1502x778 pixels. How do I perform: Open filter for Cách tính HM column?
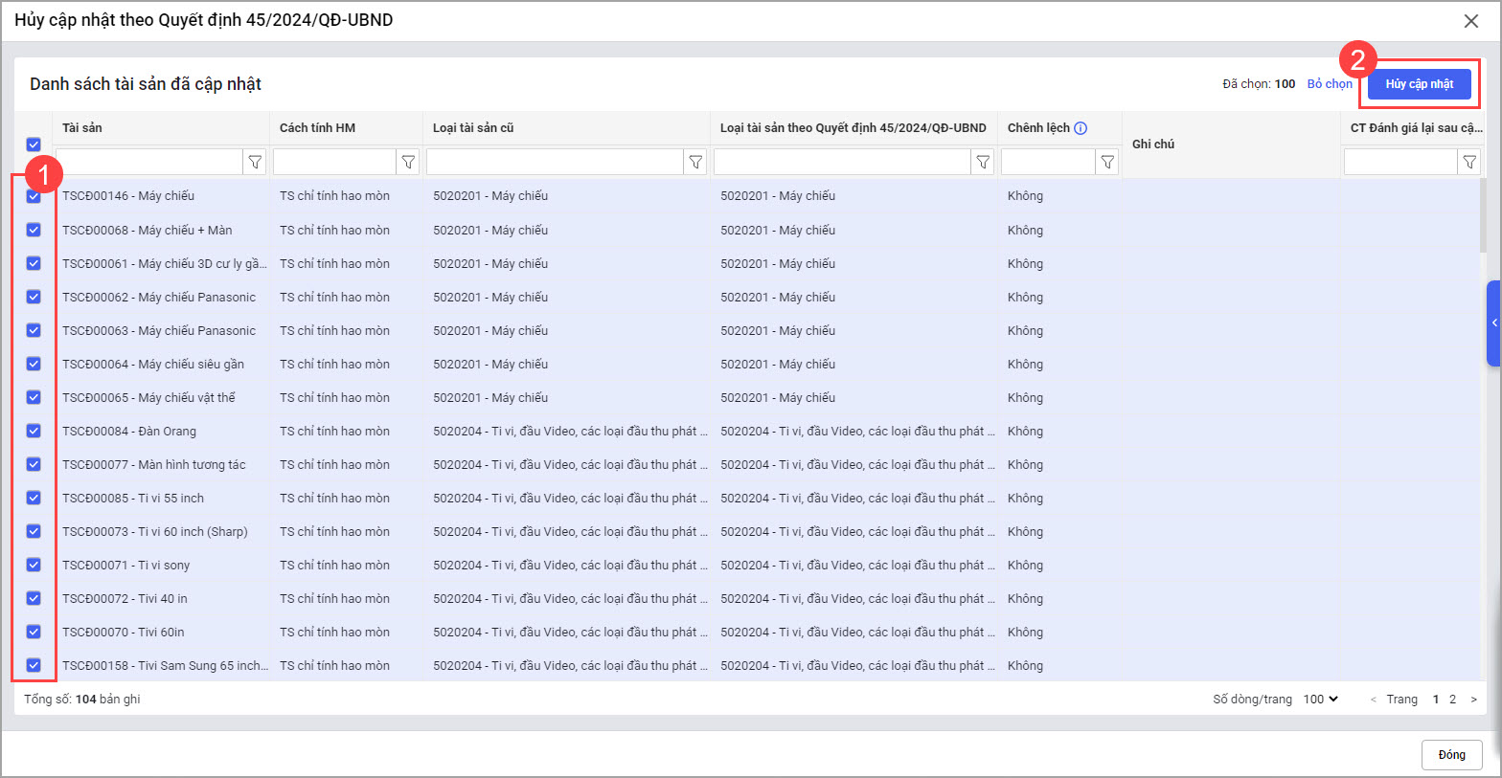click(x=408, y=163)
